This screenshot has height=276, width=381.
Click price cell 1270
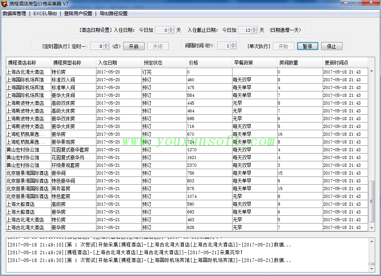click(209, 150)
